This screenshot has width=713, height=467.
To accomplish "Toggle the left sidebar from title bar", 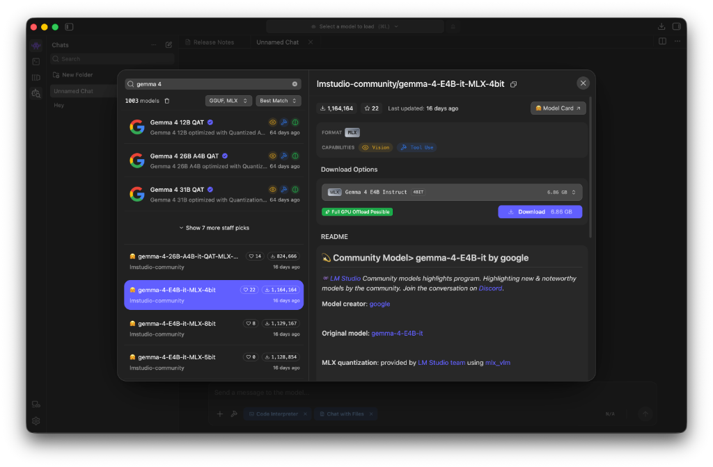I will [x=69, y=27].
